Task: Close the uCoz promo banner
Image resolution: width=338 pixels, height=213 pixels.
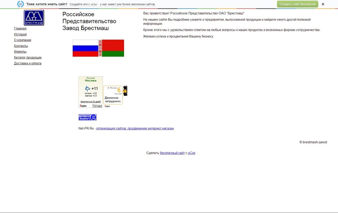Action: coord(323,4)
